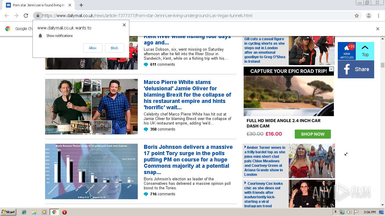Open the Opera browser taskbar icon
Screen dimensions: 385x216
pos(64,212)
